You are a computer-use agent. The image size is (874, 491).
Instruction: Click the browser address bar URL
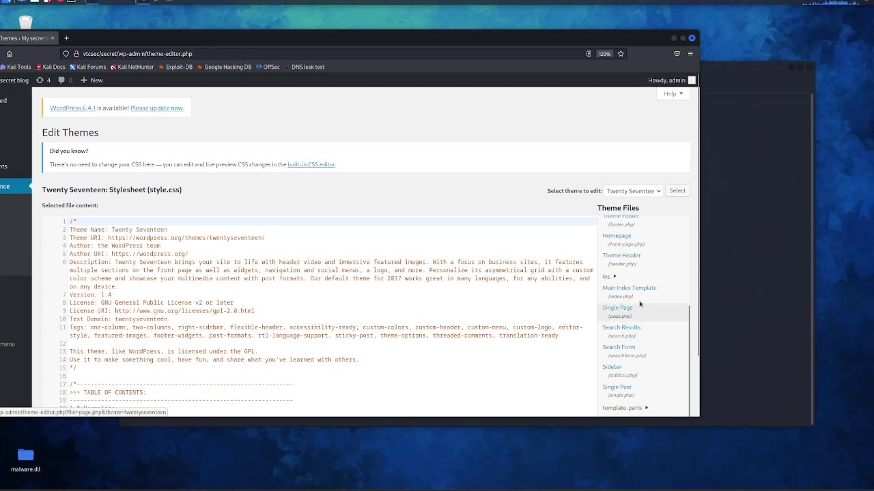(x=137, y=54)
